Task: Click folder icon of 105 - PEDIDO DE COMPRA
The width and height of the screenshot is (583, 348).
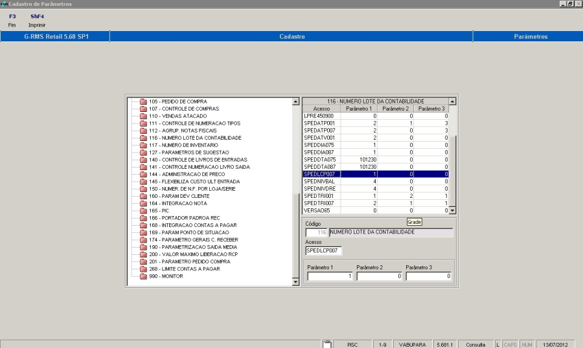Action: pyautogui.click(x=144, y=102)
